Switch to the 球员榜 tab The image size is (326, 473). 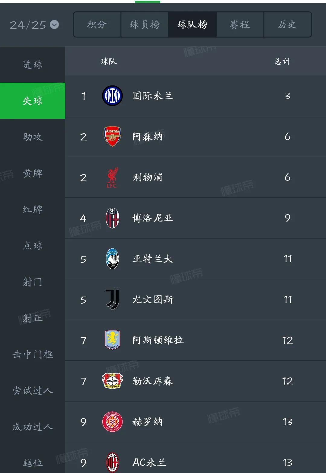(145, 24)
